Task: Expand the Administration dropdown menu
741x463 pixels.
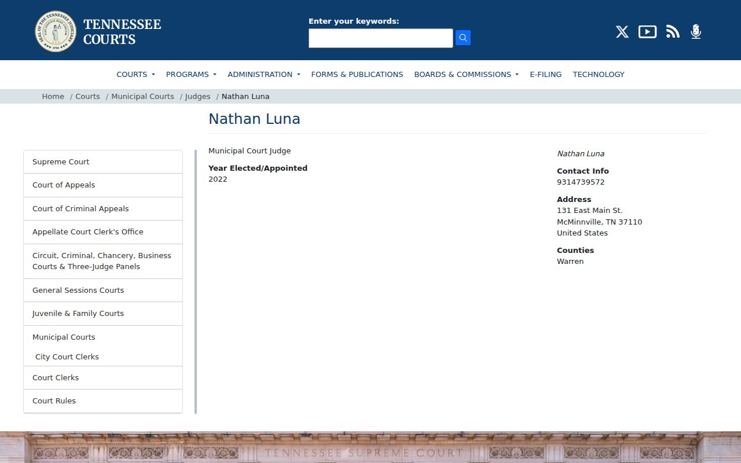Action: pos(264,74)
